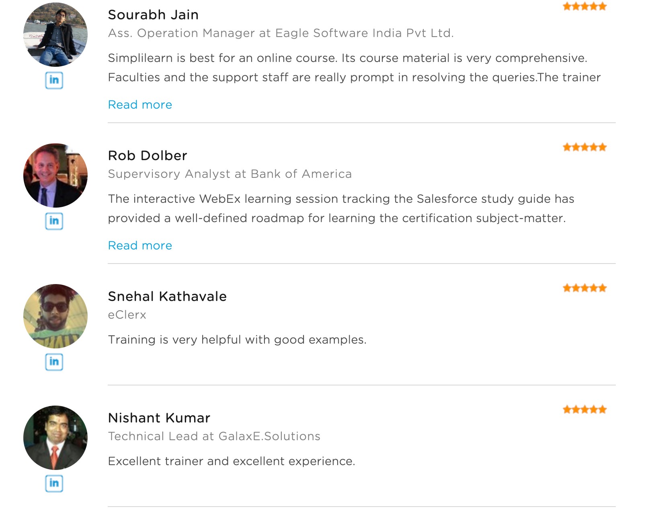Click Supervisory Analyst at Bank of America text
Image resolution: width=664 pixels, height=511 pixels.
tap(230, 174)
